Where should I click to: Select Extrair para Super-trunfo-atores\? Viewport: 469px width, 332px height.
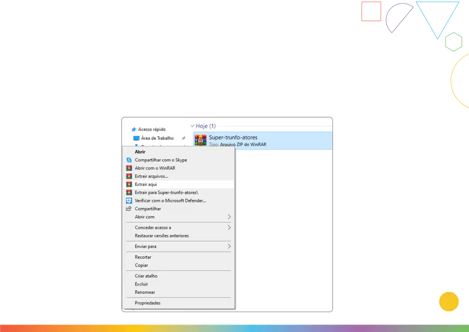click(x=179, y=193)
